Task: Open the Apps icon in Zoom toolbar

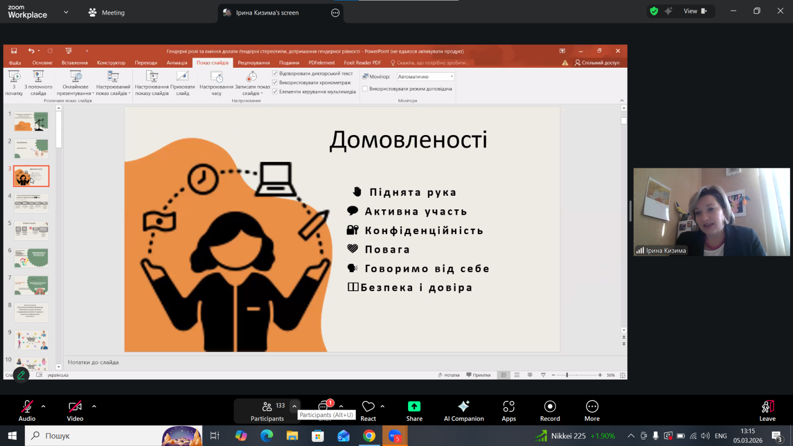Action: tap(508, 407)
